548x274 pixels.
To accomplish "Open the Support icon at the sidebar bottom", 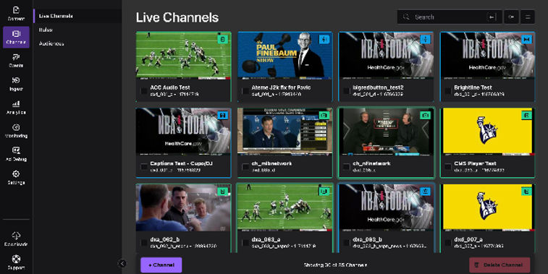I will 16,262.
